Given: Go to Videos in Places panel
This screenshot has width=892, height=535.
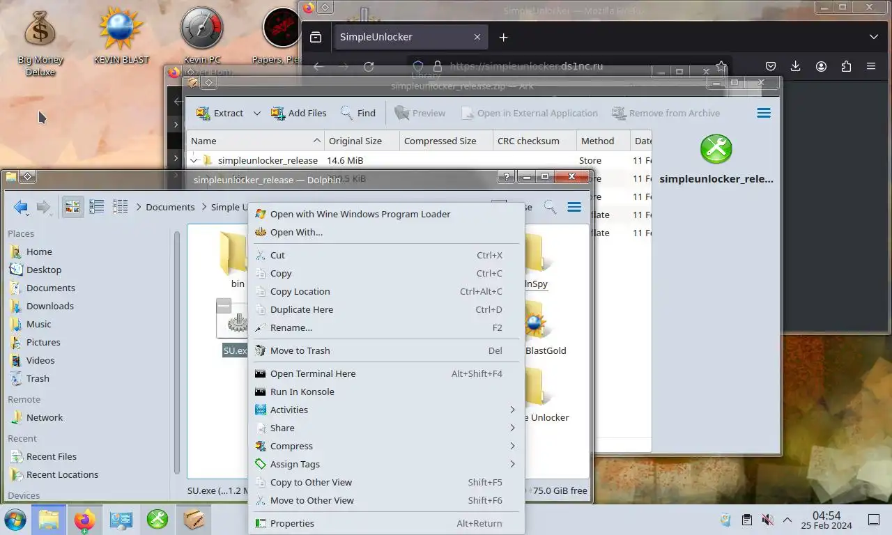Looking at the screenshot, I should pyautogui.click(x=87, y=360).
